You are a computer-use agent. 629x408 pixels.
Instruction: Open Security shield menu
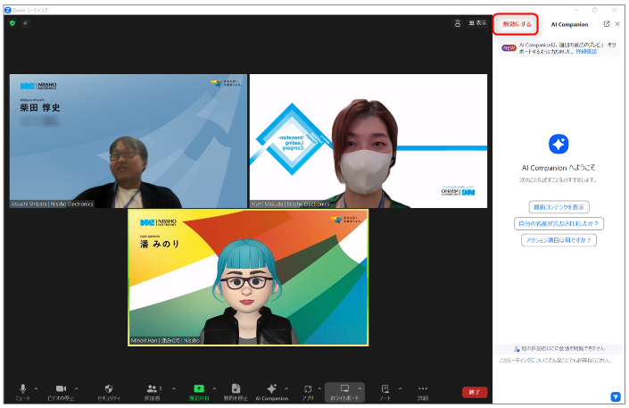click(109, 392)
